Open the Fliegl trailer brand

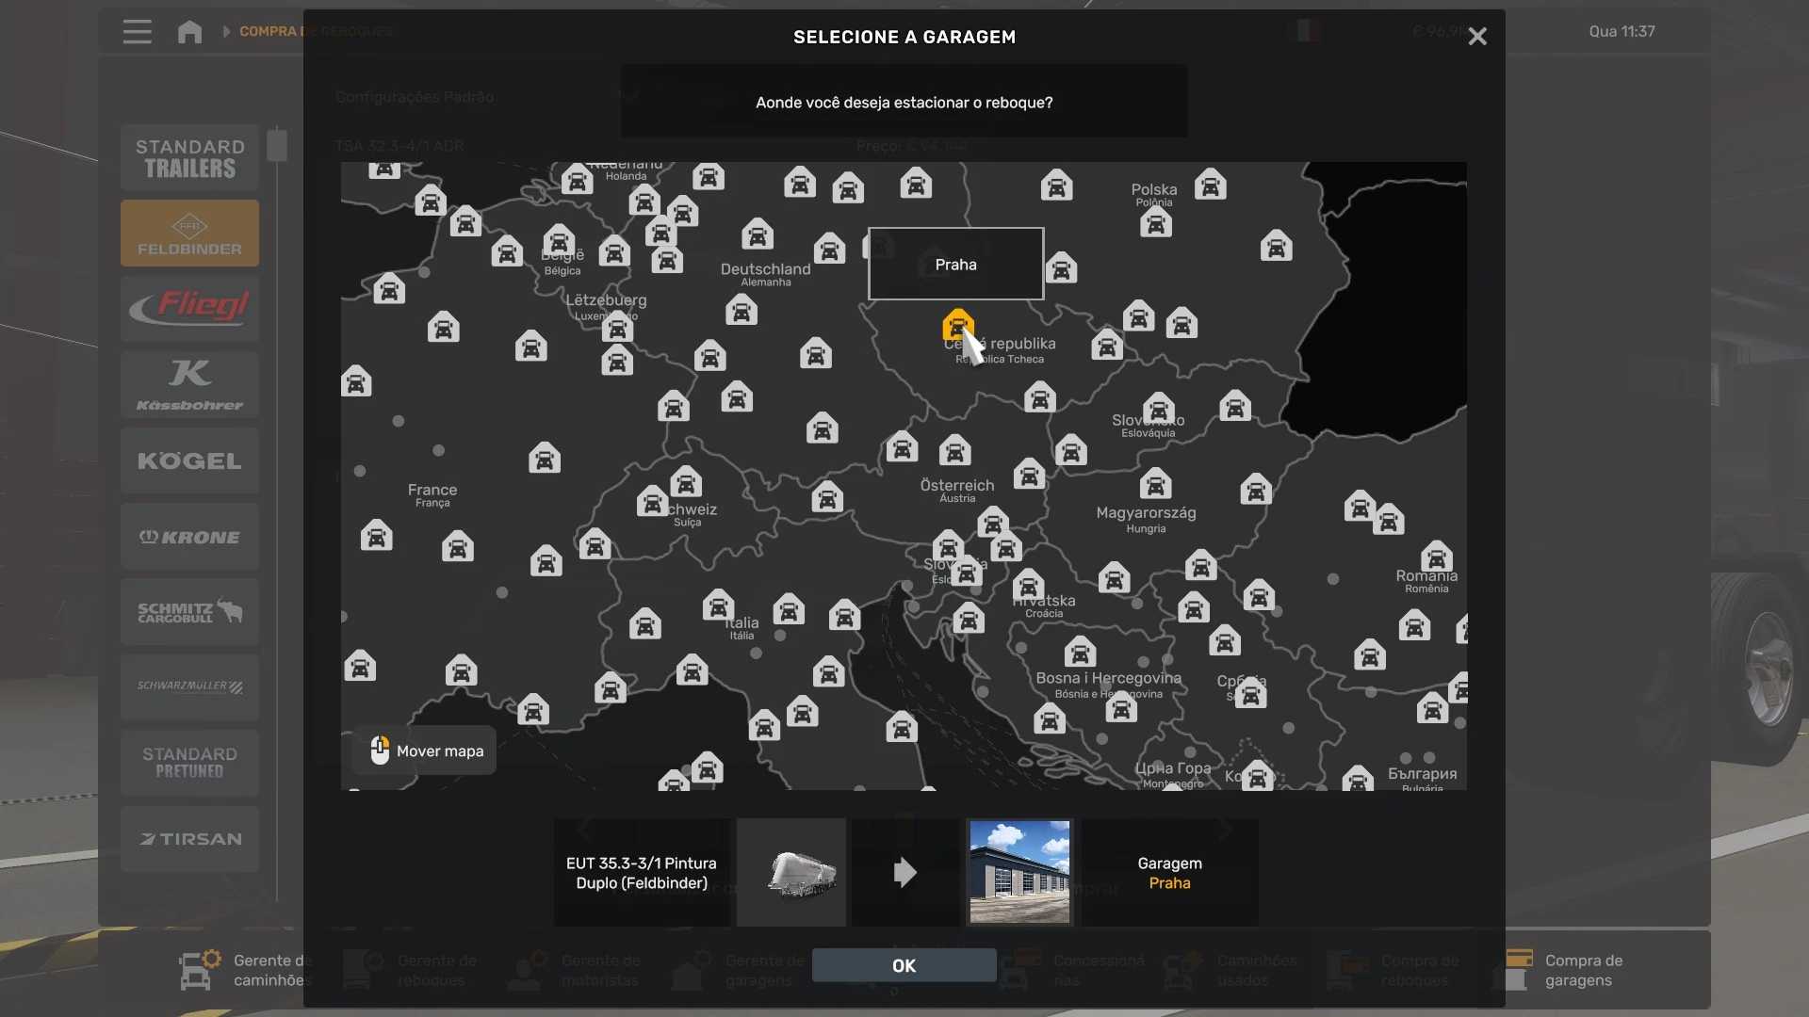(x=189, y=309)
